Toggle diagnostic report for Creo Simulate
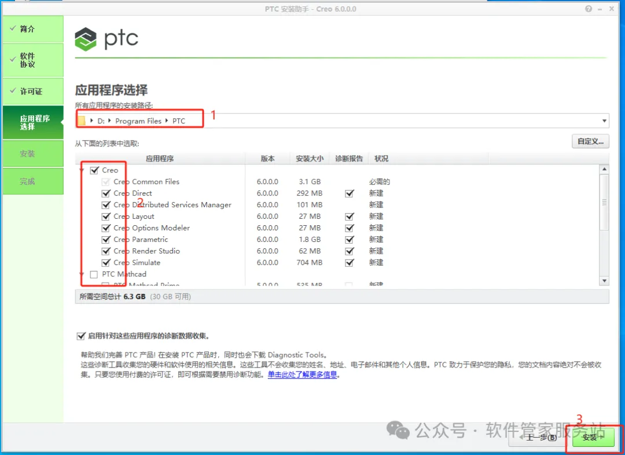Screen dimensions: 625x455 (x=350, y=263)
